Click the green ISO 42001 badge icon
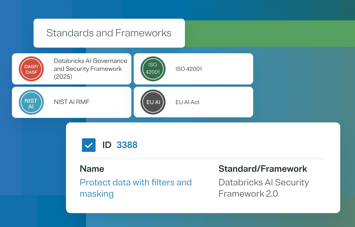Screen dimensions: 355x227 pyautogui.click(x=153, y=69)
